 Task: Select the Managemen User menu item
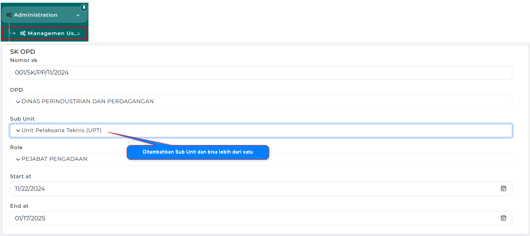tap(51, 33)
